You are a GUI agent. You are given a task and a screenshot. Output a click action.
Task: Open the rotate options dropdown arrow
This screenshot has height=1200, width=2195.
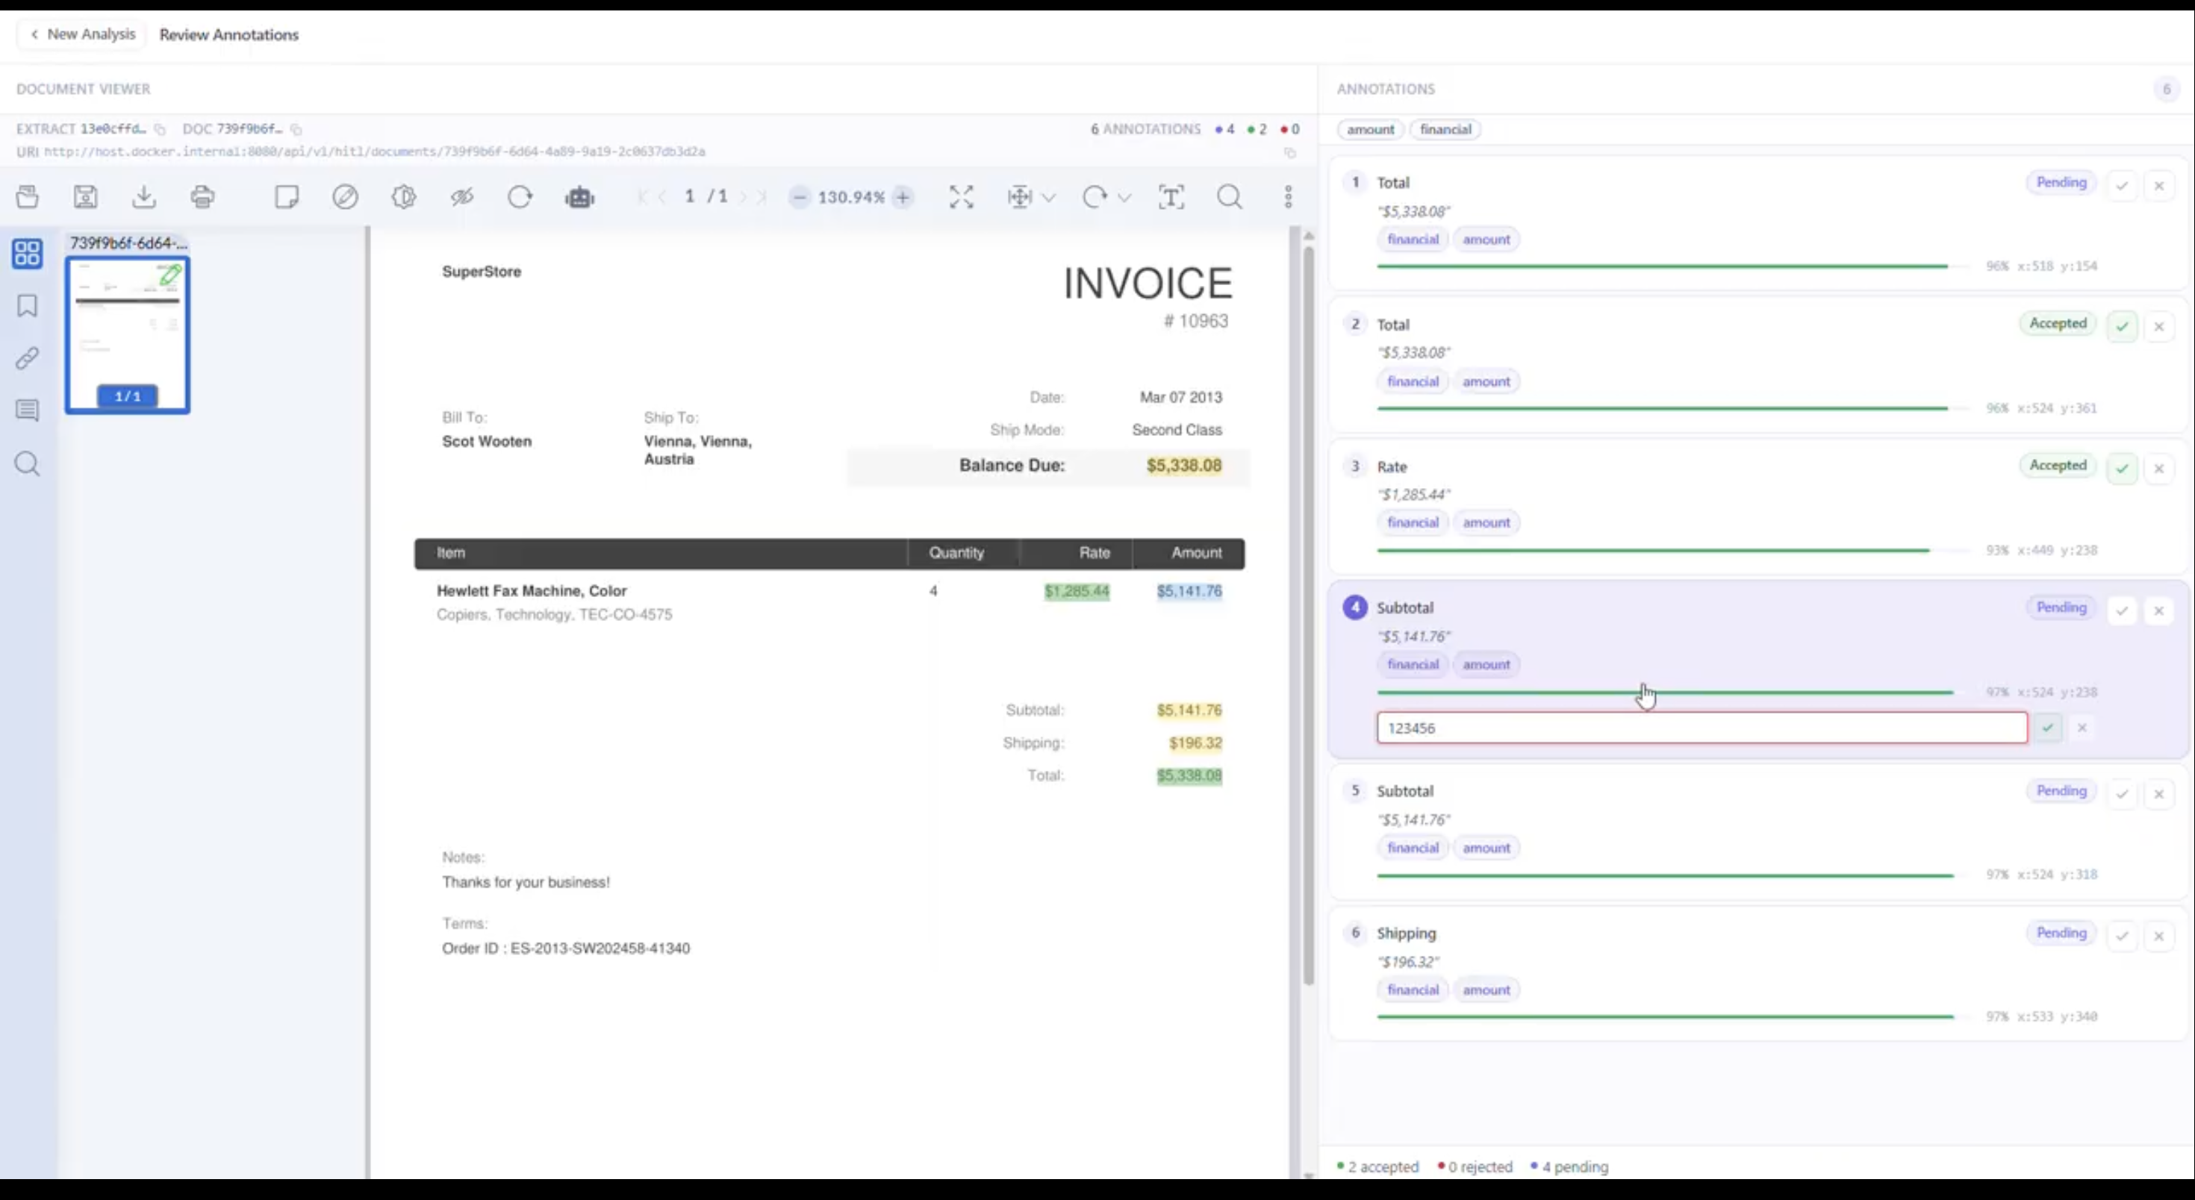tap(1124, 198)
